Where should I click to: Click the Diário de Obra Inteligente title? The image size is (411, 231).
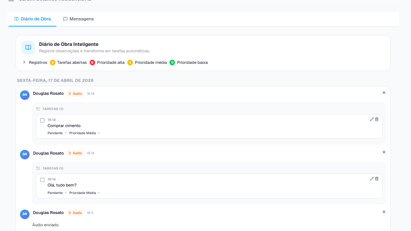pos(69,44)
